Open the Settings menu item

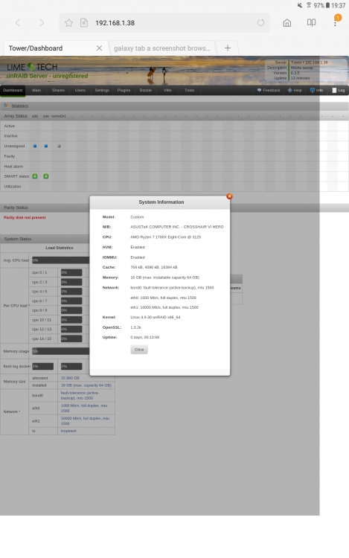point(102,90)
